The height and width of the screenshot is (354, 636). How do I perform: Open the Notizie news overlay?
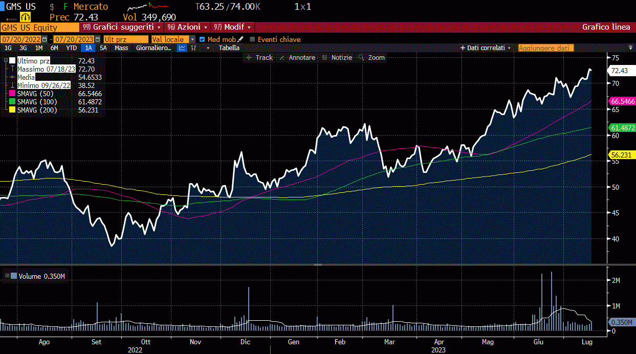coord(337,58)
